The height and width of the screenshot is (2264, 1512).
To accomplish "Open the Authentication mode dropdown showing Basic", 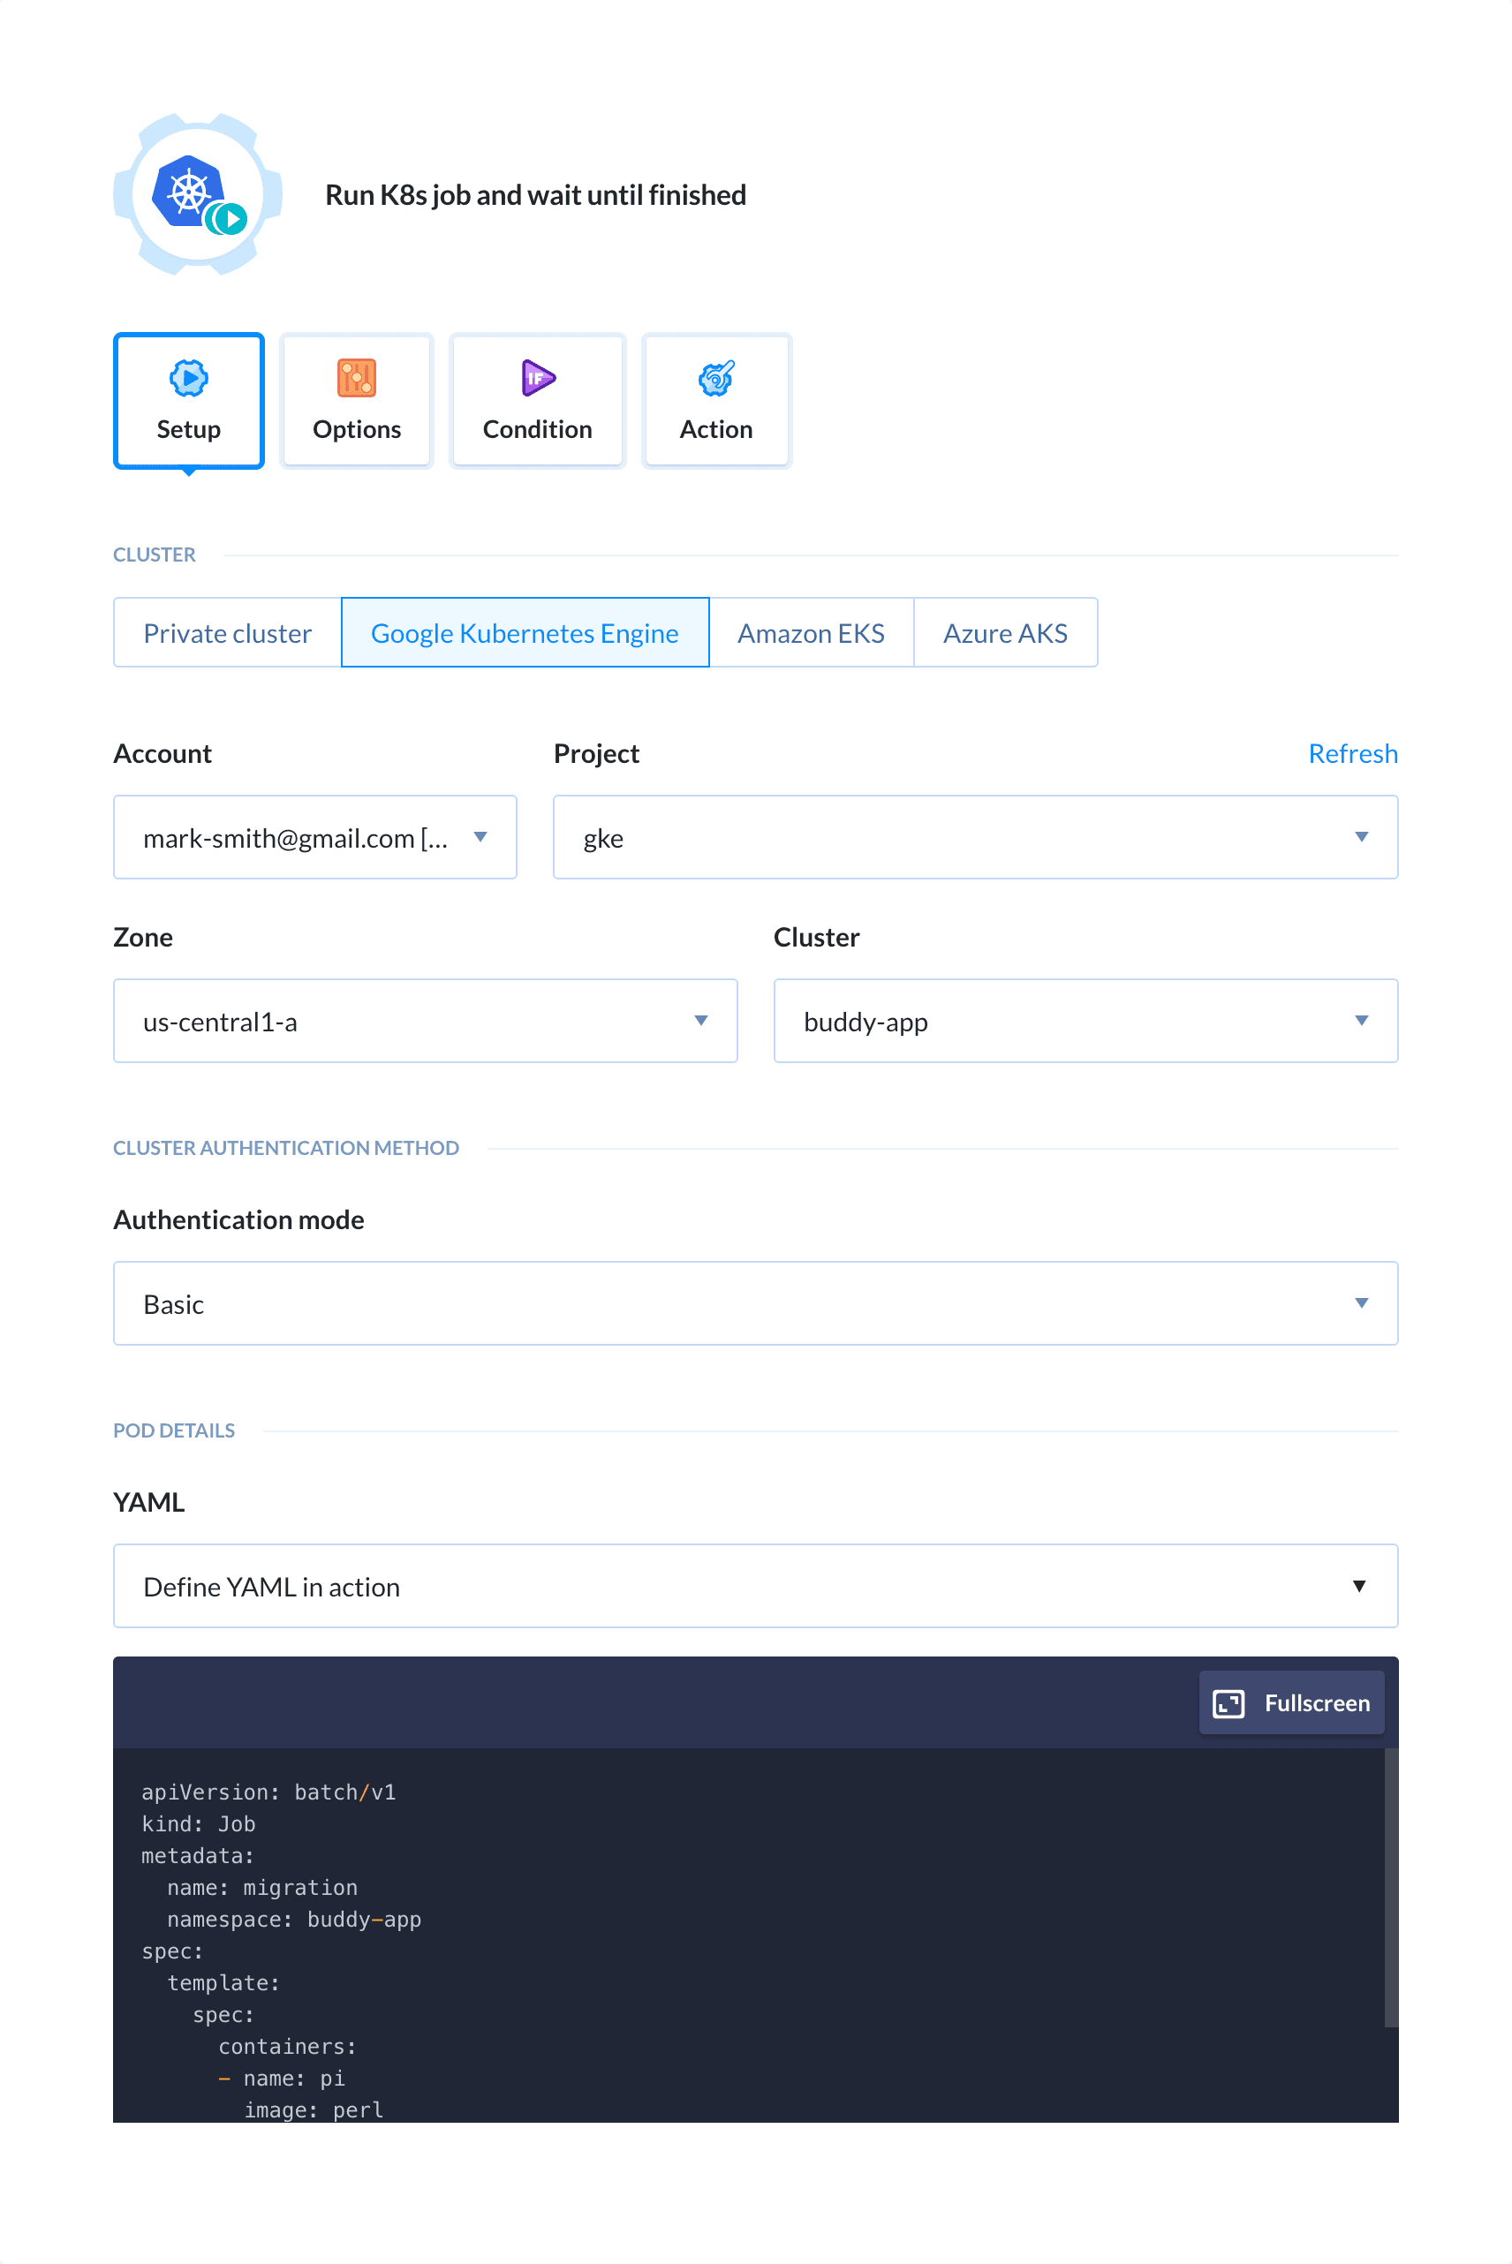I will tap(1362, 1303).
